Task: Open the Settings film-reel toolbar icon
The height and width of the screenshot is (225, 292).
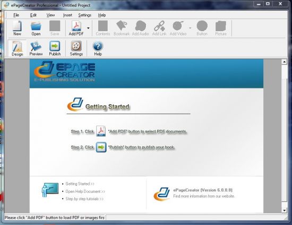Action: (76, 49)
